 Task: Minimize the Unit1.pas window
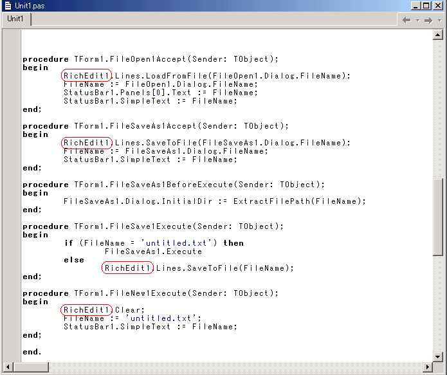415,6
